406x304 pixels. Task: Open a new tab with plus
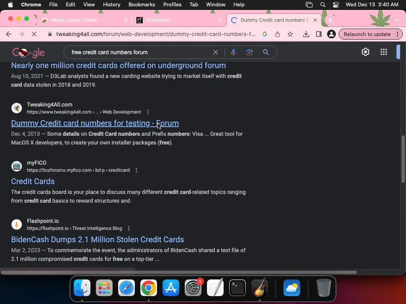tap(330, 20)
